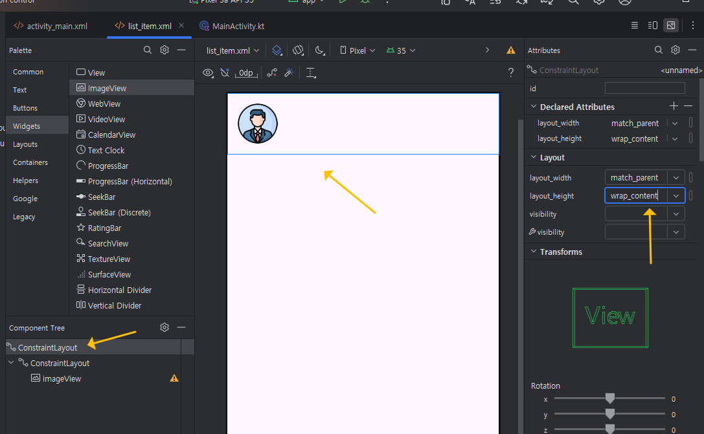Open Component Tree settings gear
Screen dimensions: 704x434
click(x=165, y=327)
